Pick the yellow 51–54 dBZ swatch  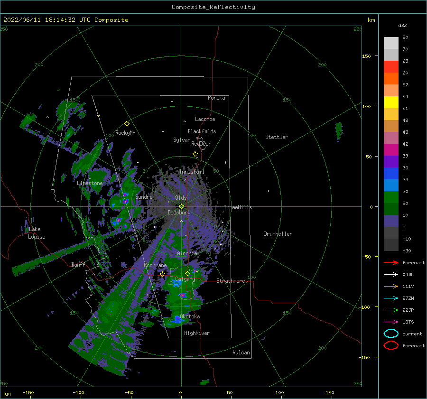(x=391, y=102)
